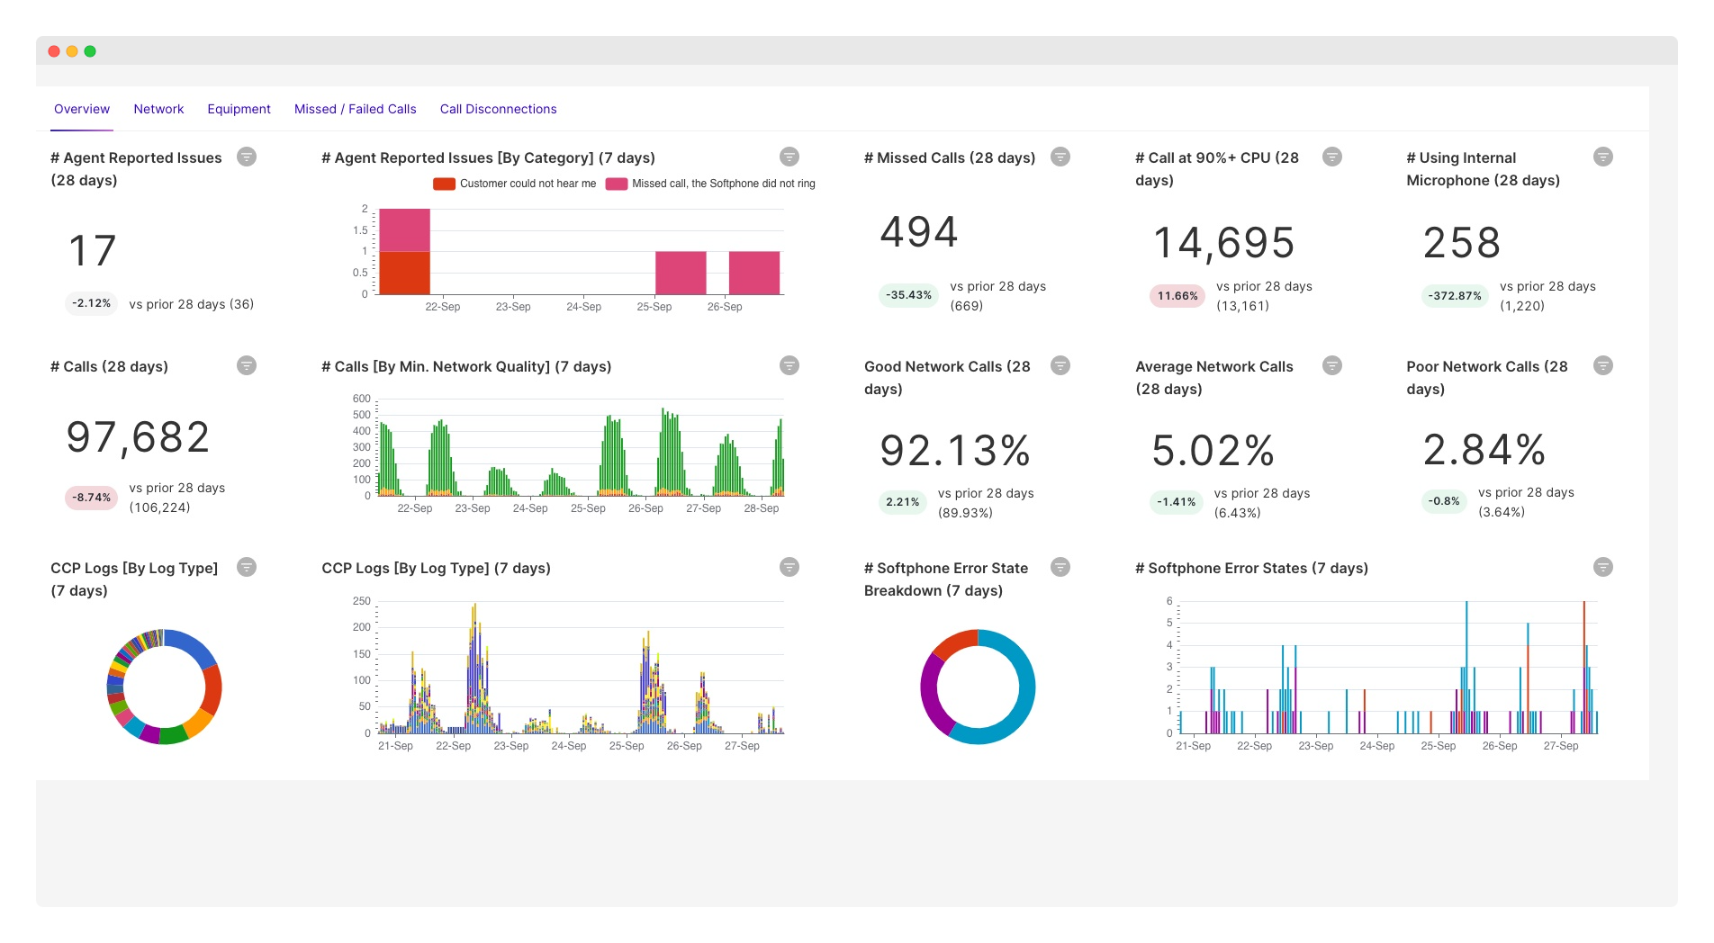Image resolution: width=1714 pixels, height=943 pixels.
Task: Open filter icon on Call at 90%+ CPU card
Action: pyautogui.click(x=1332, y=157)
